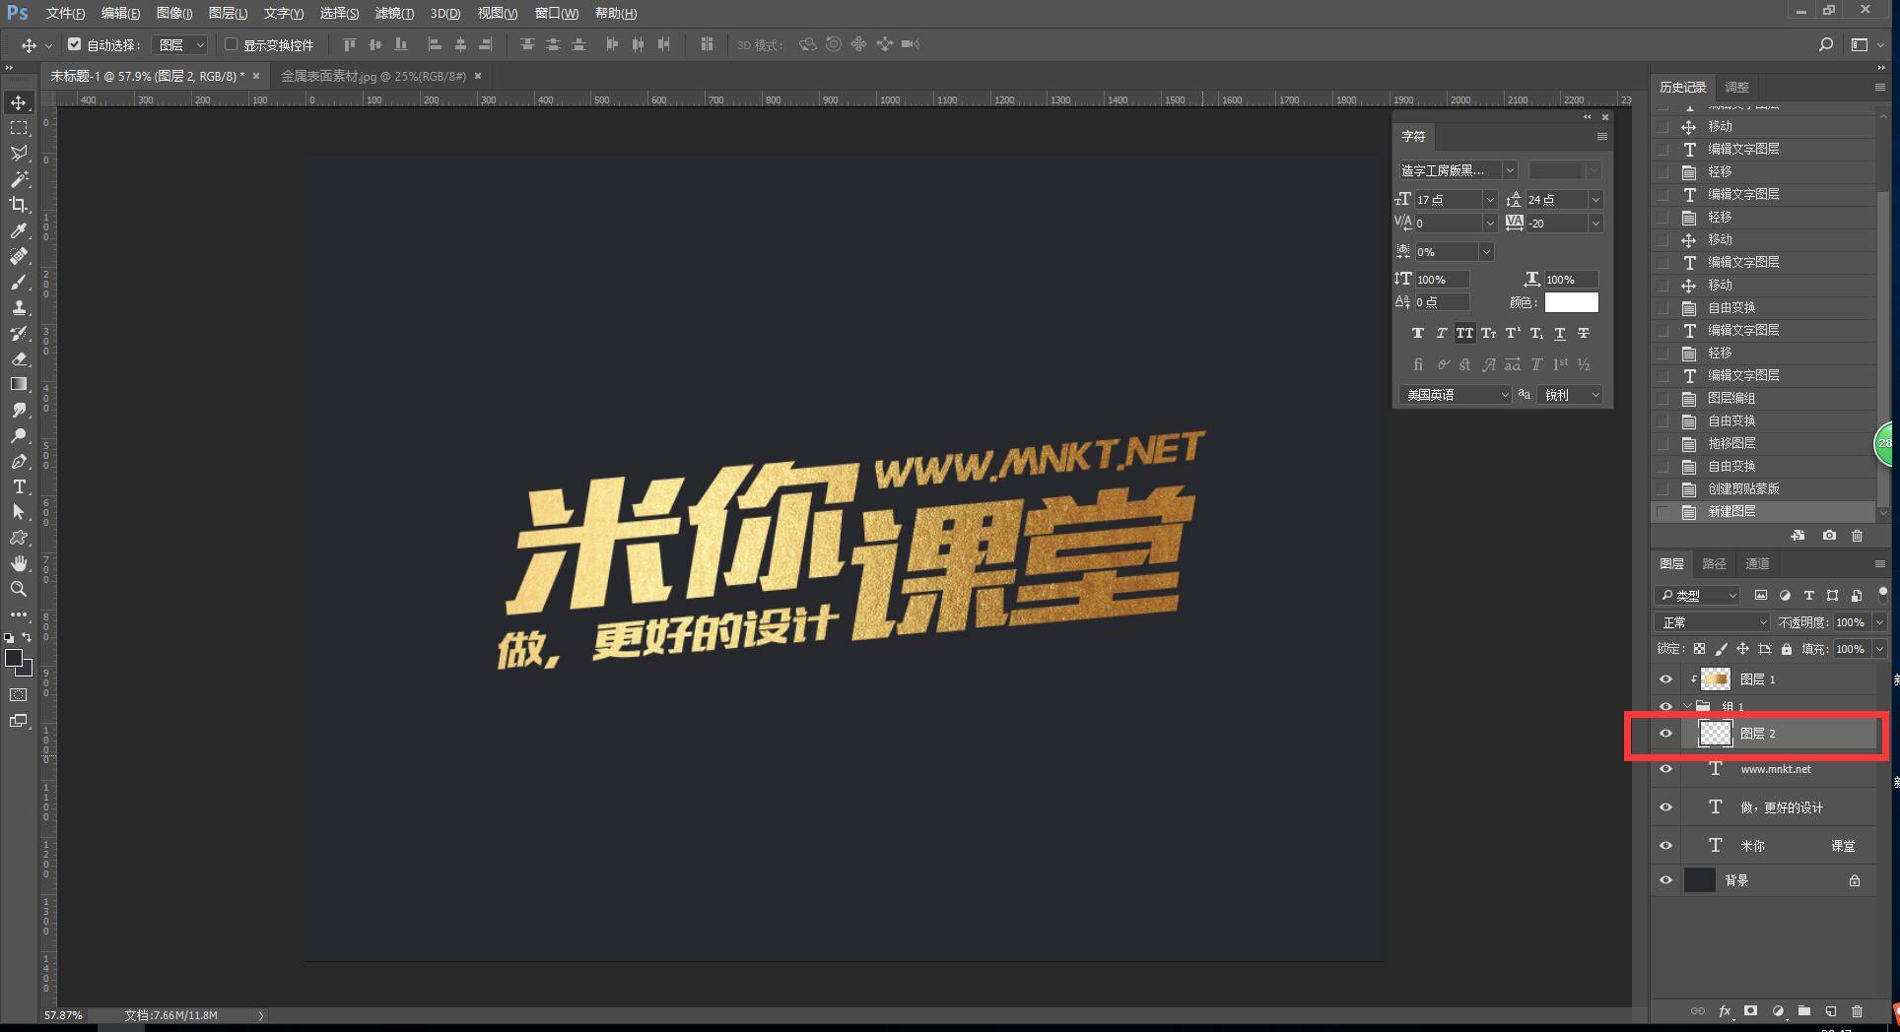Open the 图像 menu
This screenshot has height=1032, width=1900.
coord(174,13)
